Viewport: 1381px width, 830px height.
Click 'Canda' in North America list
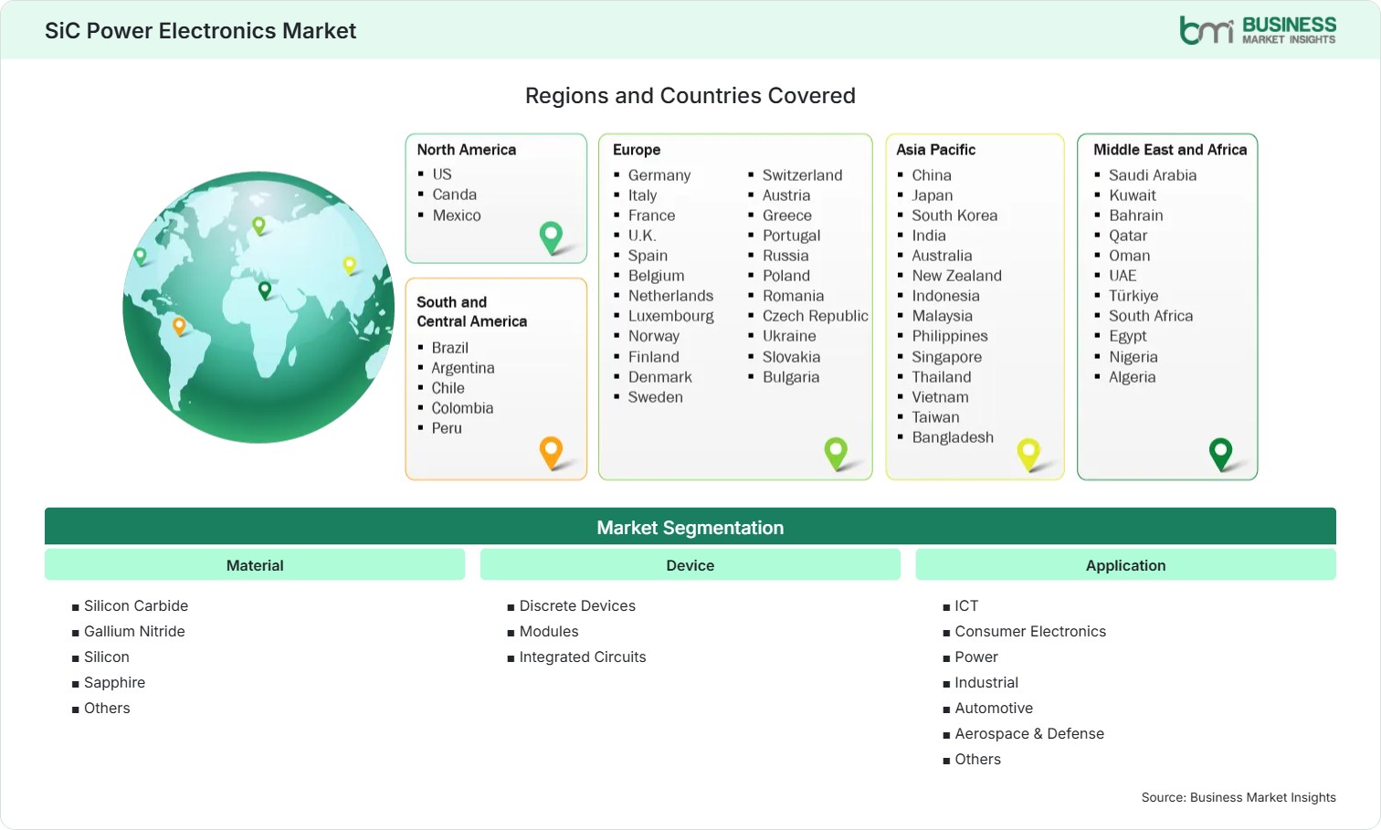tap(455, 194)
